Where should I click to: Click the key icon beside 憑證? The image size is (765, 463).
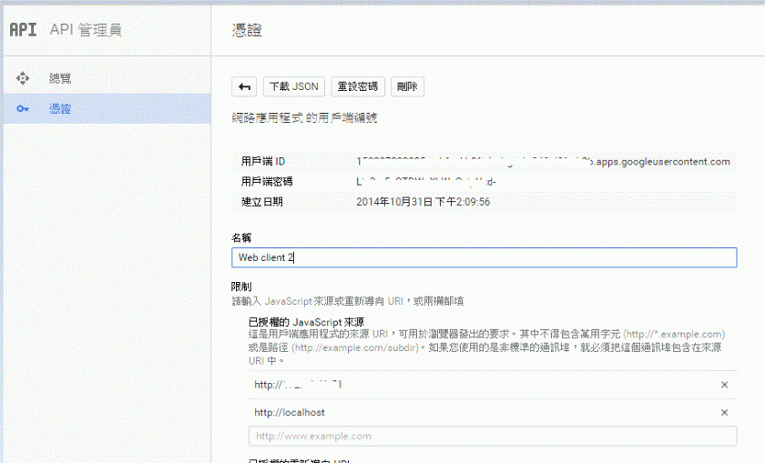[23, 109]
